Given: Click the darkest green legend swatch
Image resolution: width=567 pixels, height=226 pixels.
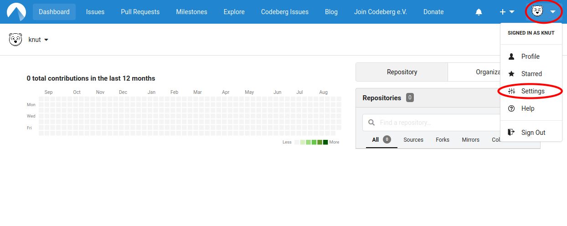Looking at the screenshot, I should (x=325, y=142).
